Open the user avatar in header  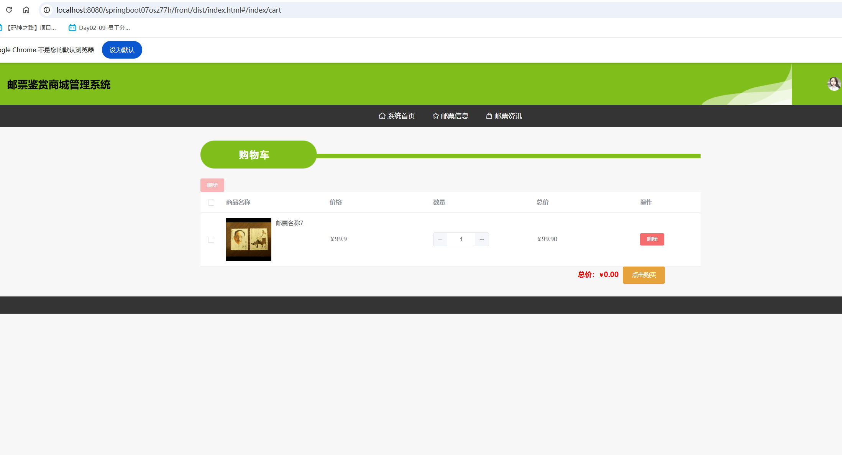pyautogui.click(x=834, y=84)
